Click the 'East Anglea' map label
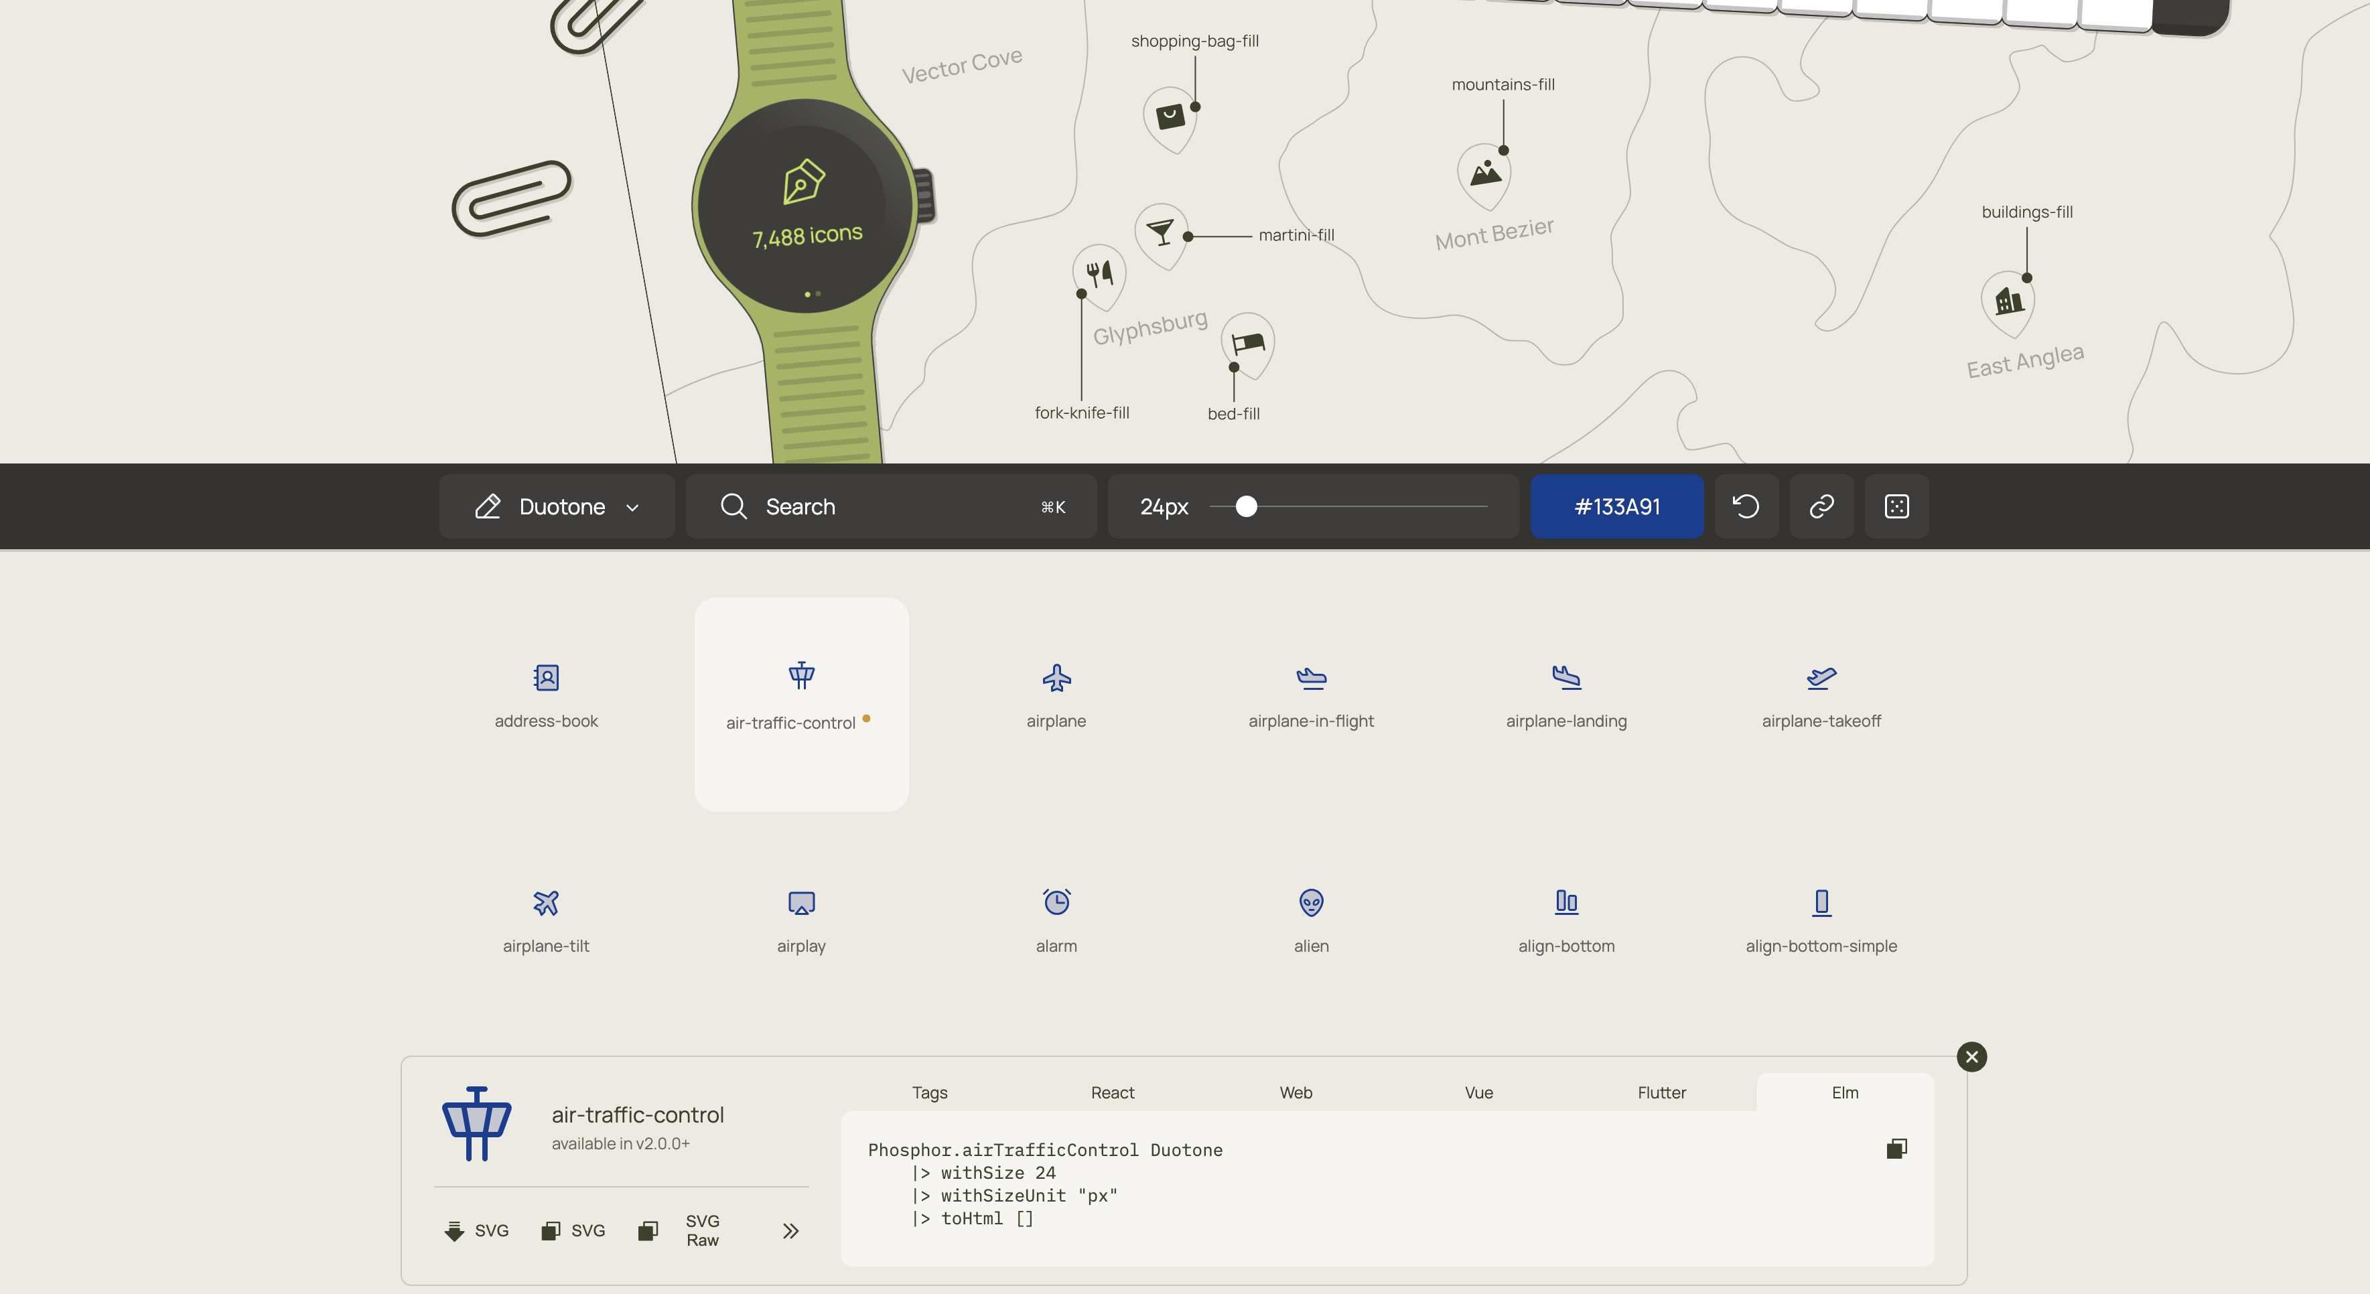The height and width of the screenshot is (1294, 2370). (x=2025, y=360)
